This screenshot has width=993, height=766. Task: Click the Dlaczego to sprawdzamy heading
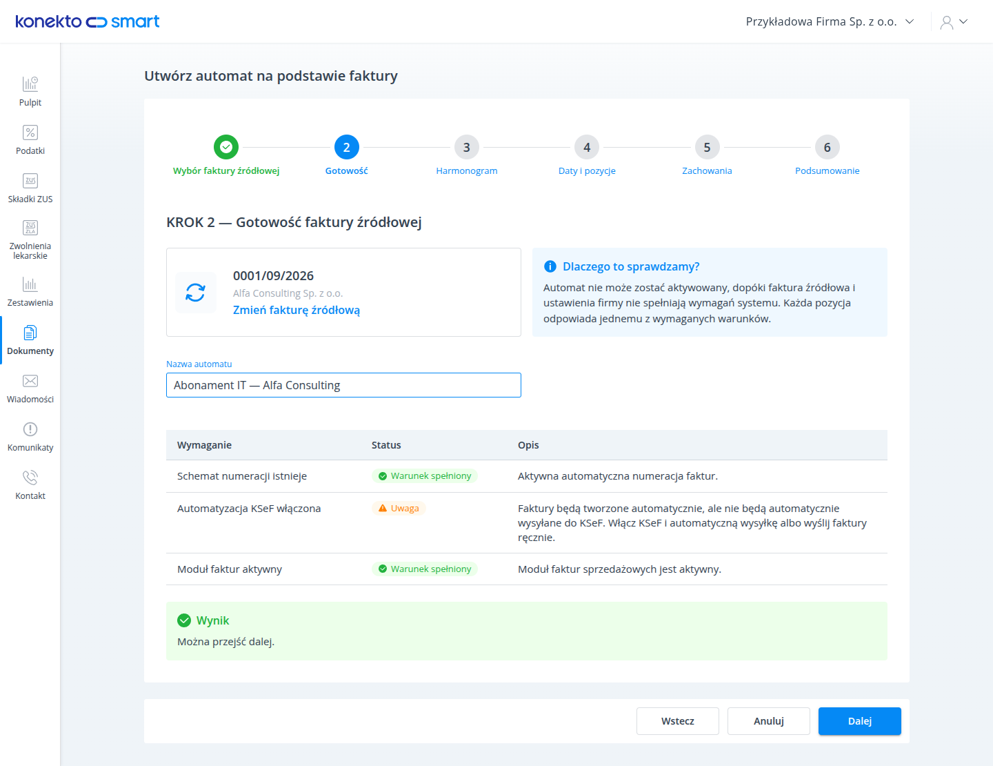click(x=631, y=266)
